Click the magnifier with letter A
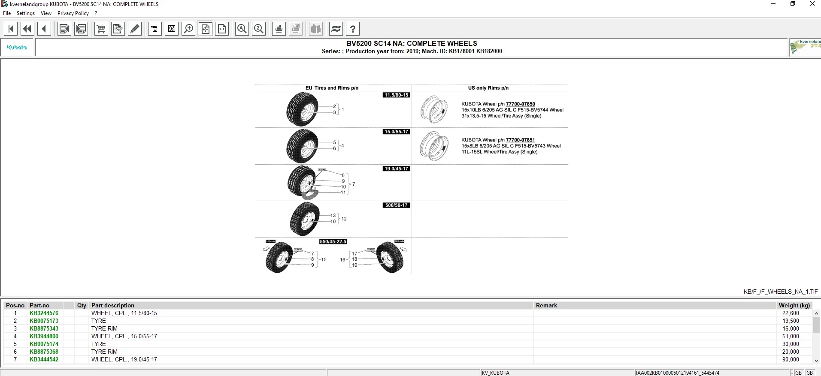Screen dimensions: 821x376 (242, 29)
